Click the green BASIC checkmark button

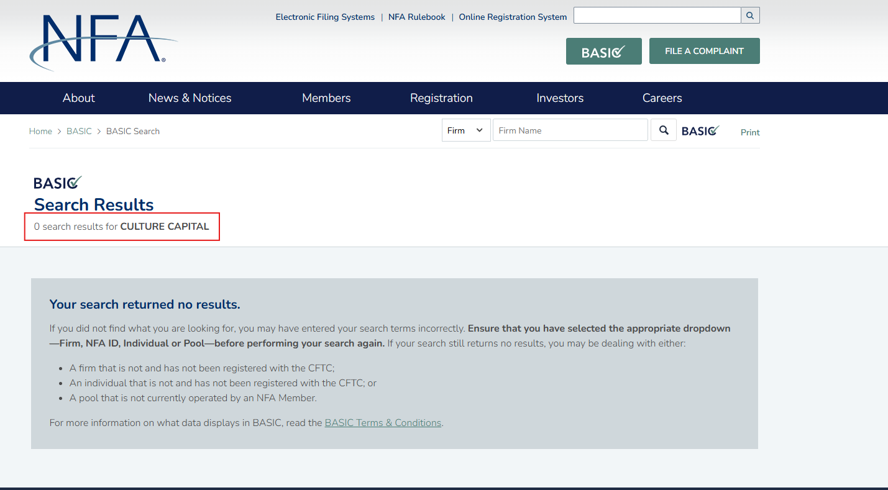click(603, 52)
